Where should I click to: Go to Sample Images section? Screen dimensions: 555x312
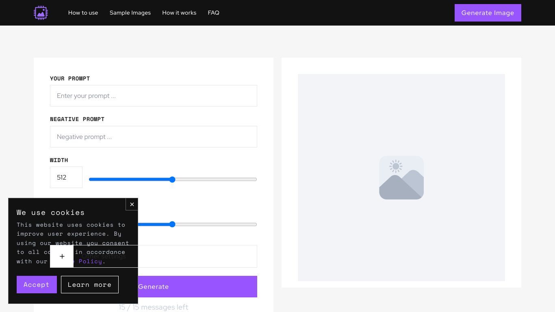130,13
